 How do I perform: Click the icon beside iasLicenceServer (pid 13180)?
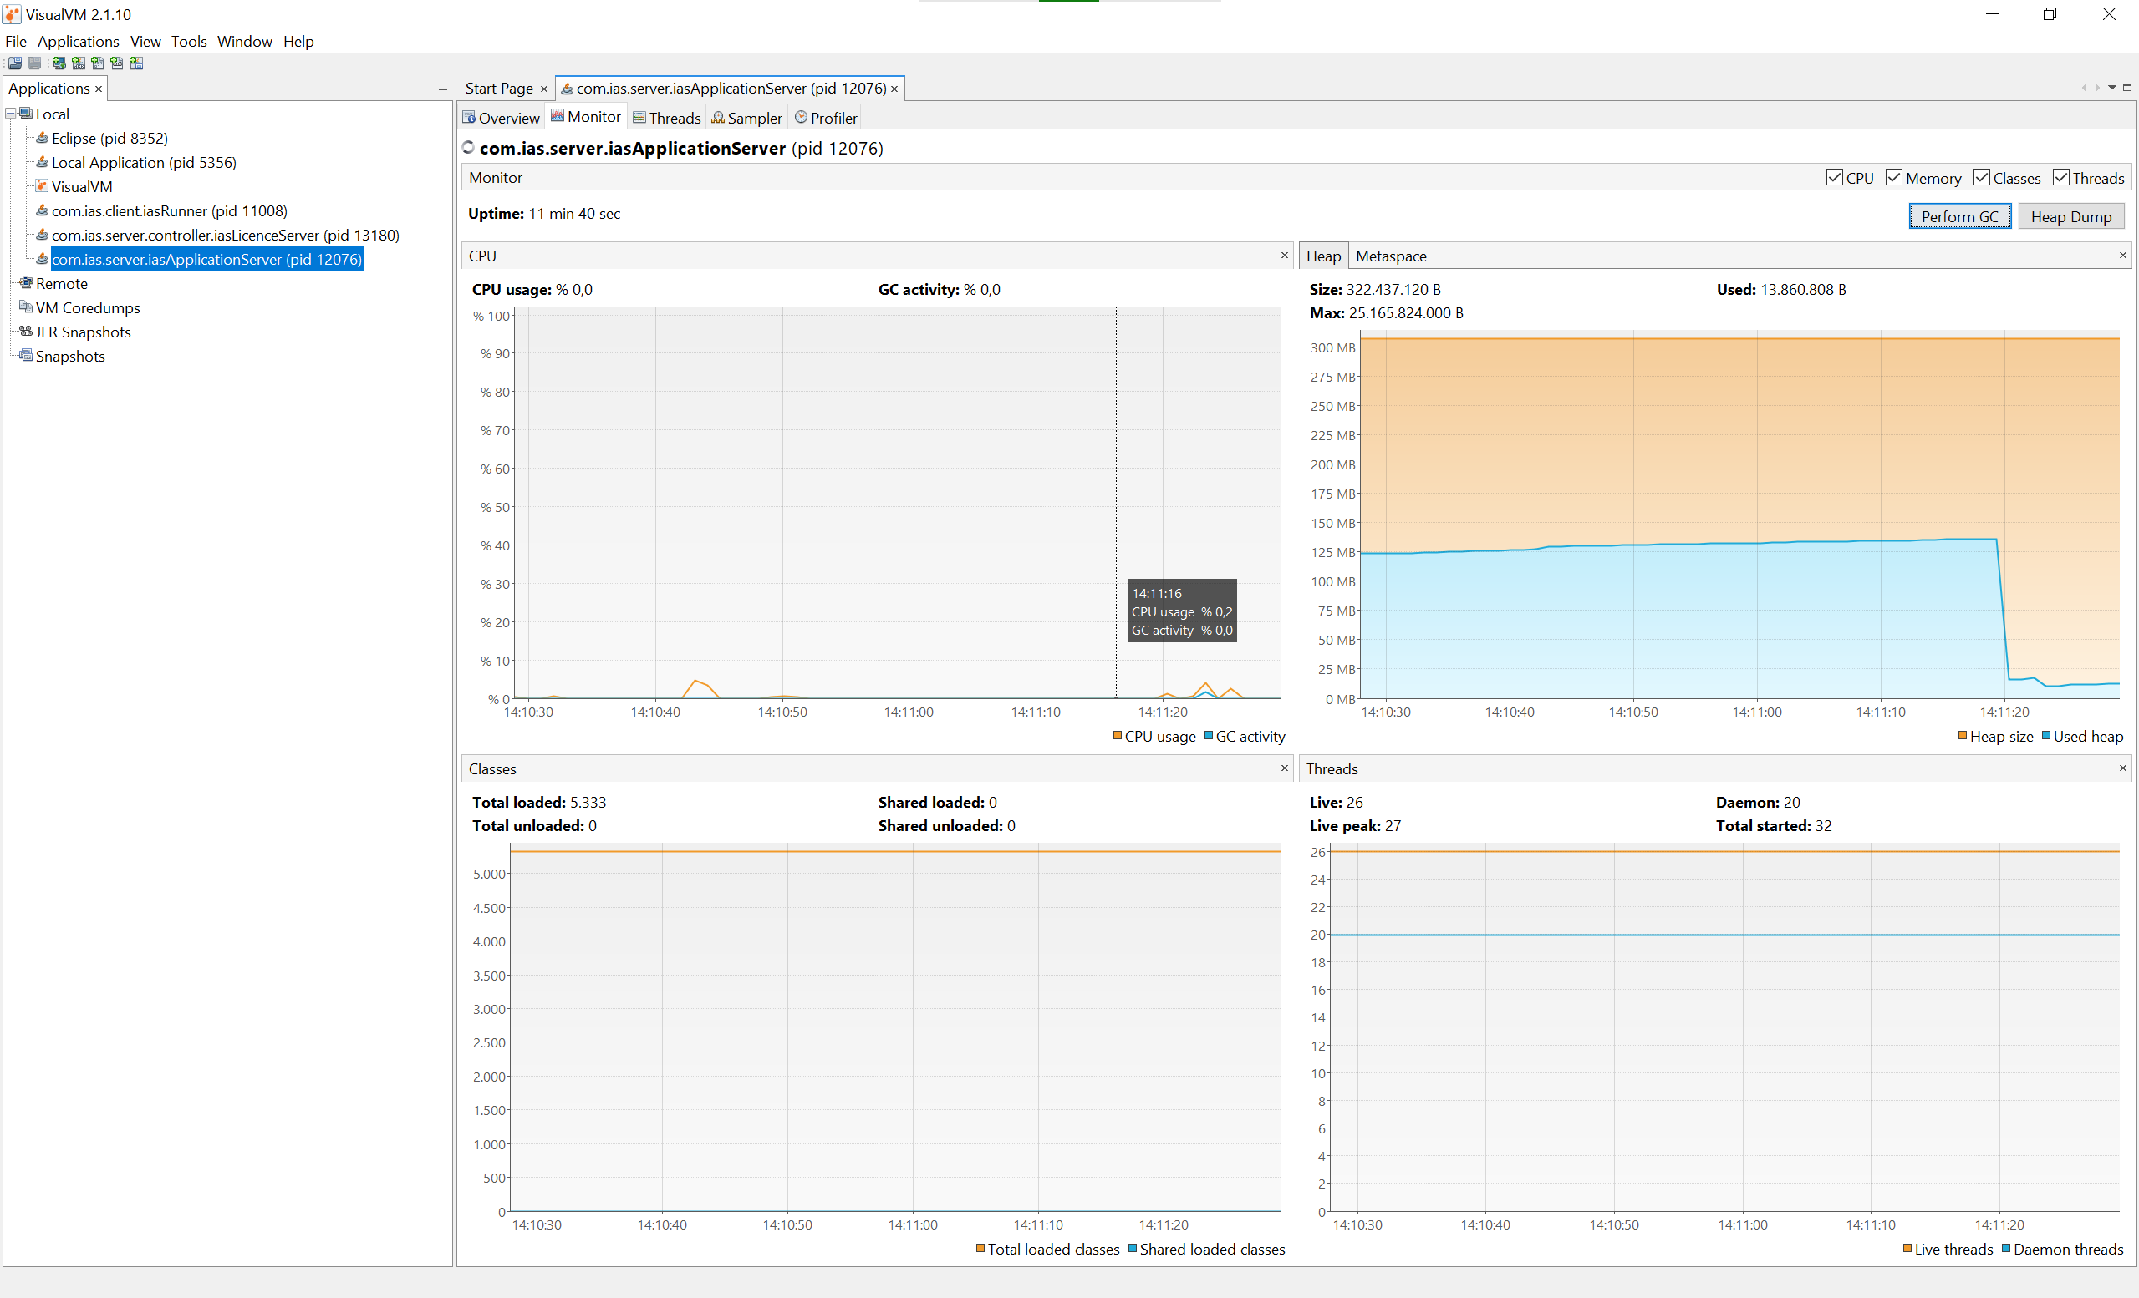click(x=42, y=236)
